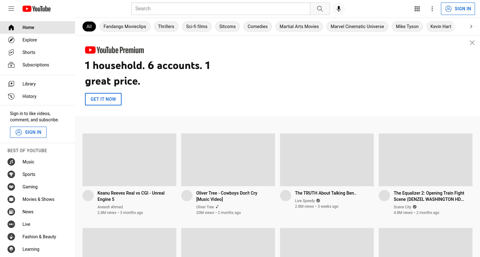Select the All filter chip
The image size is (480, 257).
point(89,27)
